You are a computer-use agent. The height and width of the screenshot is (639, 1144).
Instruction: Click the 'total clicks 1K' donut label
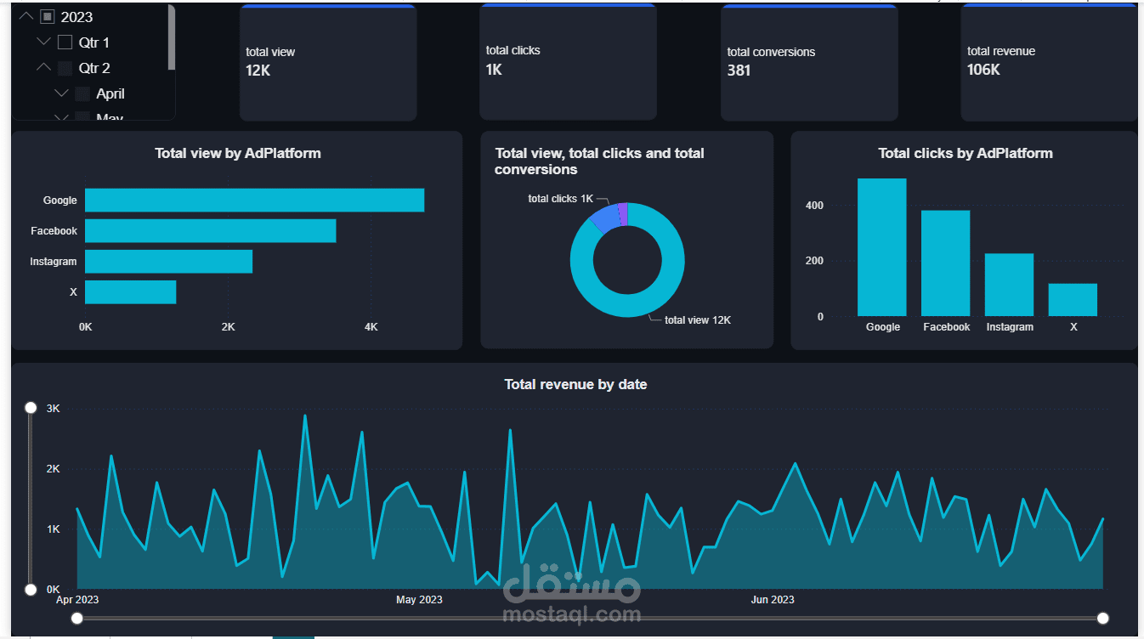pos(560,199)
